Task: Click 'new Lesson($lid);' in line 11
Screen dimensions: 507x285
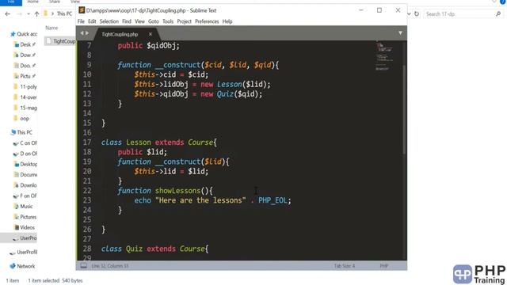Action: tap(235, 85)
